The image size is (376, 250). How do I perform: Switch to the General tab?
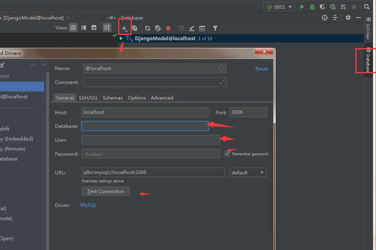(65, 98)
